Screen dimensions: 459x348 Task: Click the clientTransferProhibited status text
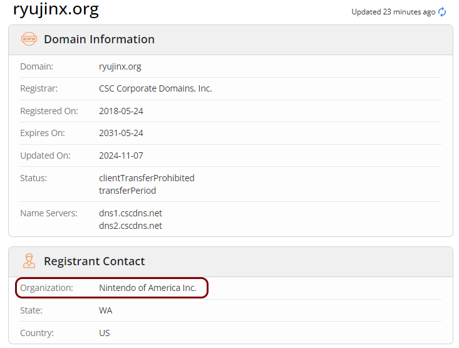click(x=147, y=178)
